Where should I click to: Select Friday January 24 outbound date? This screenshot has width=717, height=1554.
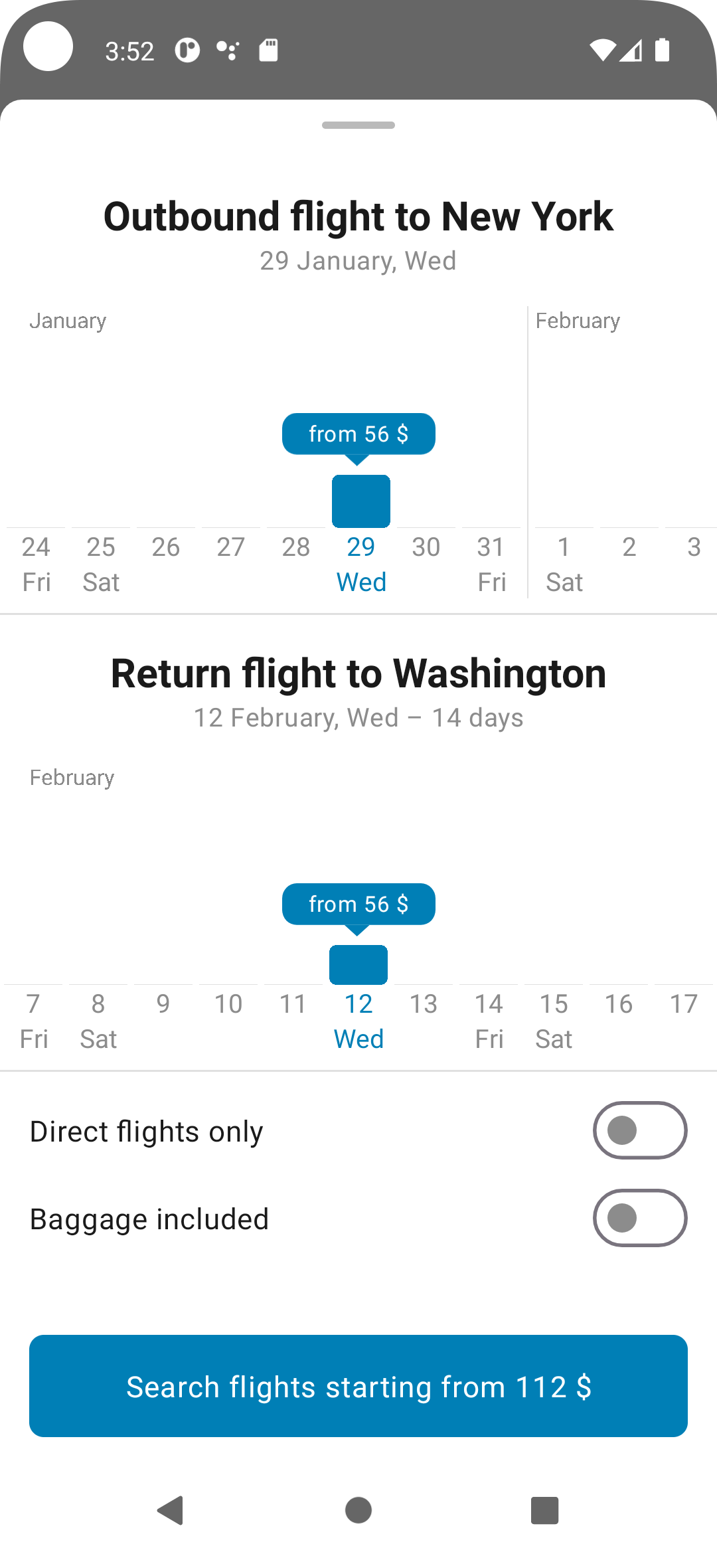36,563
